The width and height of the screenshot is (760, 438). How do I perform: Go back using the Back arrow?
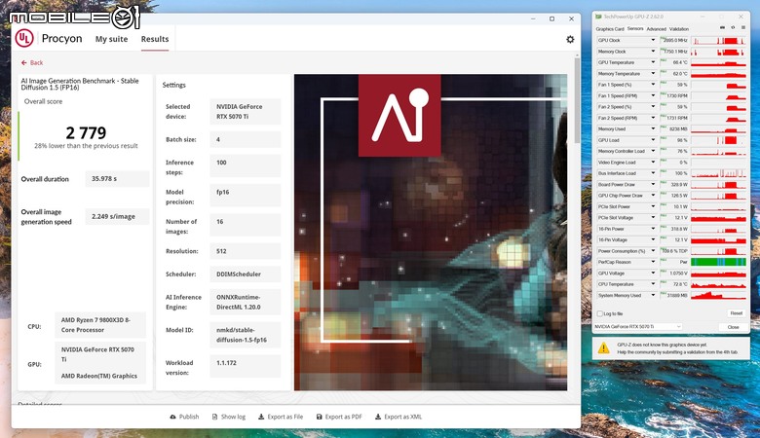click(x=32, y=62)
